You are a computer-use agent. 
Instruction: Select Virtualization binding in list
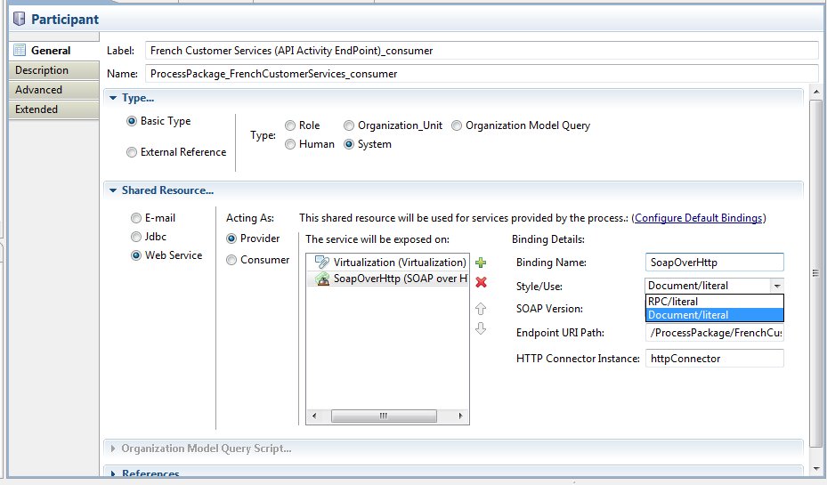[387, 262]
